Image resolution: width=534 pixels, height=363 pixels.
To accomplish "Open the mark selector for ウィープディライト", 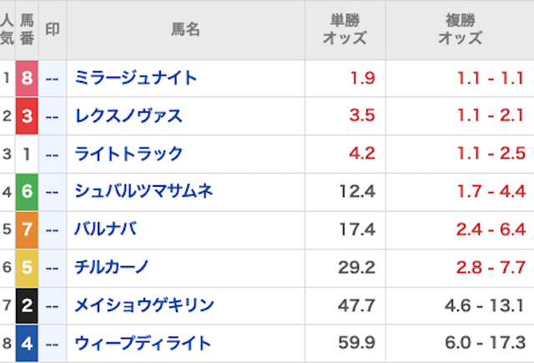I will coord(52,343).
